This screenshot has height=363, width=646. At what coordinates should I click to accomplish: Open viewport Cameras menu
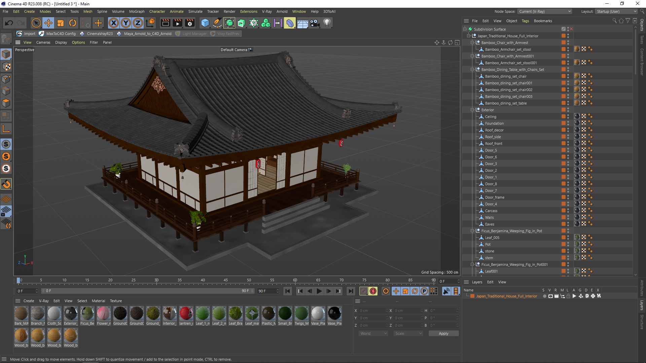pyautogui.click(x=43, y=42)
